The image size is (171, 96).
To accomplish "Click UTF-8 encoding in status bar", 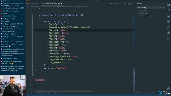I will click(153, 93).
